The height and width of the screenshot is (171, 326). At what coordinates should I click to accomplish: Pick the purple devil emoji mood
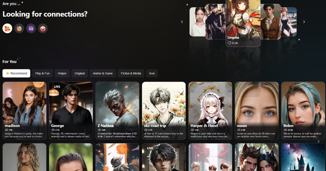(x=31, y=28)
